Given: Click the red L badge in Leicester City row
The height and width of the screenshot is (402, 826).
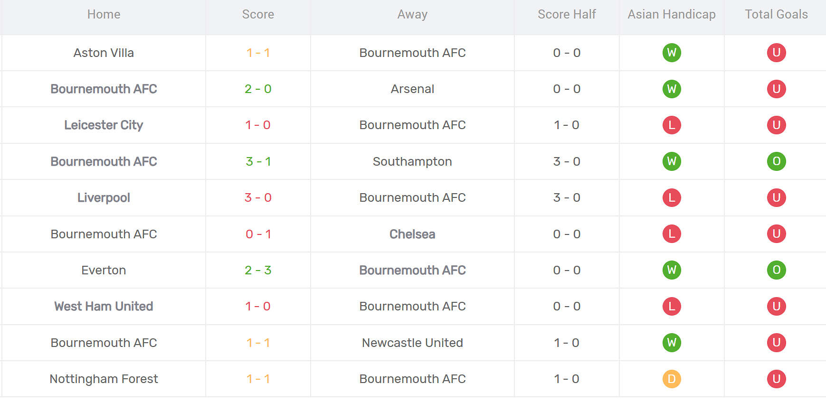Looking at the screenshot, I should coord(671,125).
